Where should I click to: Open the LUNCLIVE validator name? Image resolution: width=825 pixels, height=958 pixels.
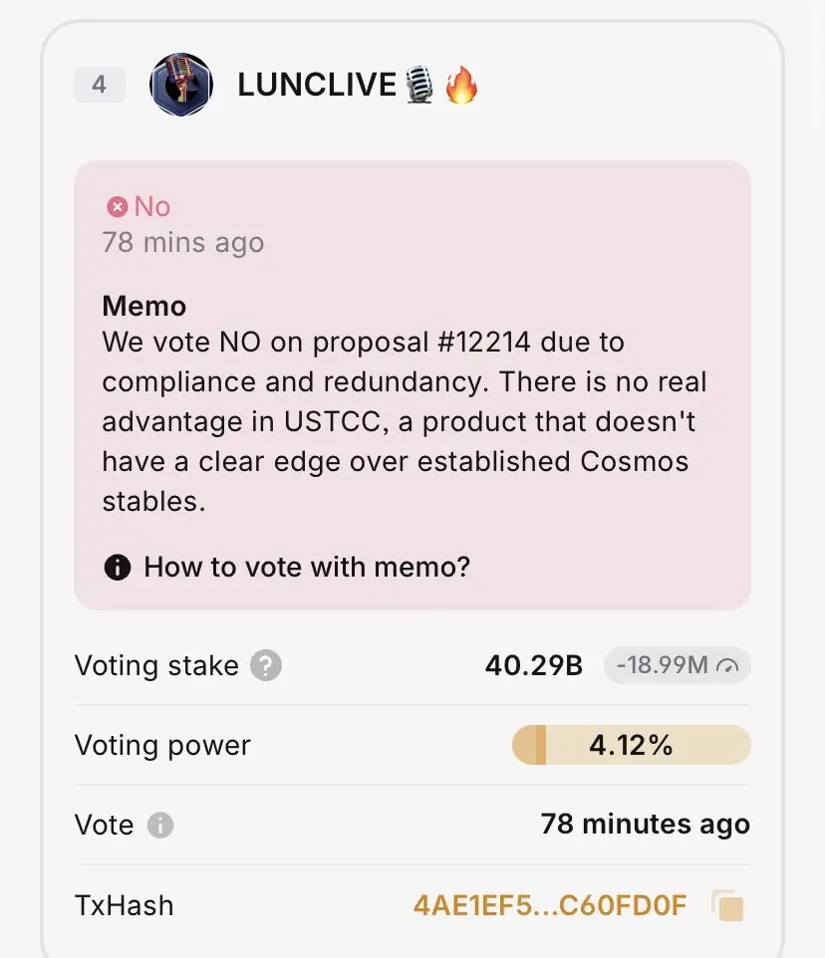pos(317,85)
